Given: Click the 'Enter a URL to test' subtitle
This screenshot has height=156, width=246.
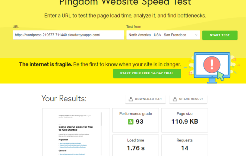Looking at the screenshot, I should [125, 16].
